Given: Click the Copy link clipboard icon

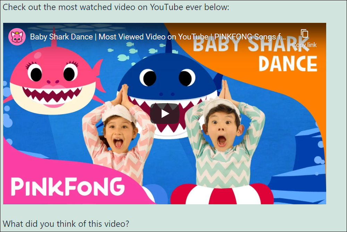Looking at the screenshot, I should click(305, 34).
